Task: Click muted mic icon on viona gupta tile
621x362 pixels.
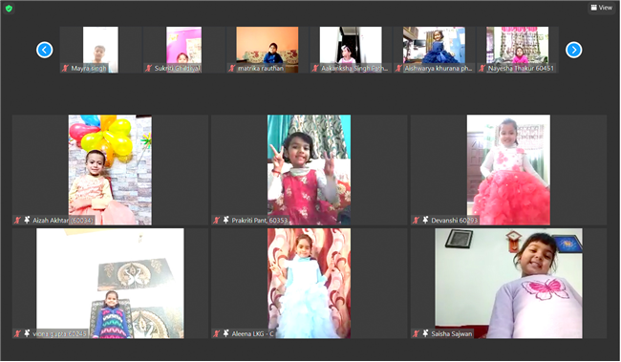Action: 17,333
